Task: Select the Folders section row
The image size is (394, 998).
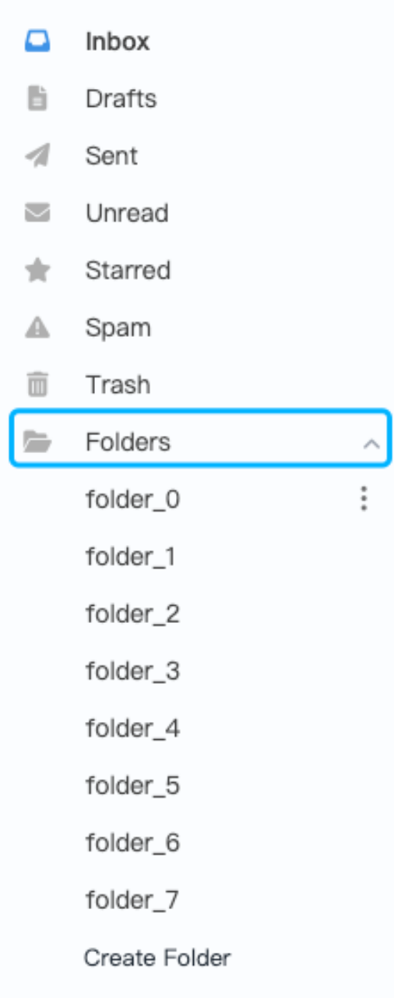Action: (201, 442)
